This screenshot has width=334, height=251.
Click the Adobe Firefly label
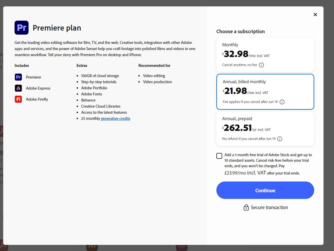37,99
